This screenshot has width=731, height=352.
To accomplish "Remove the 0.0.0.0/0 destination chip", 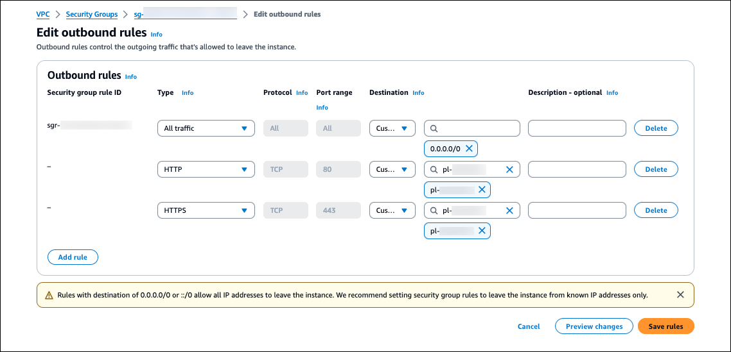I will [469, 149].
